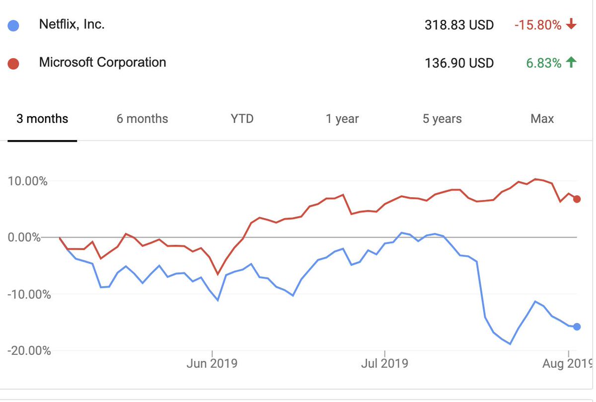Viewport: 596px width, 402px height.
Task: Open the Netflix, Inc. stock entry
Action: click(x=72, y=25)
